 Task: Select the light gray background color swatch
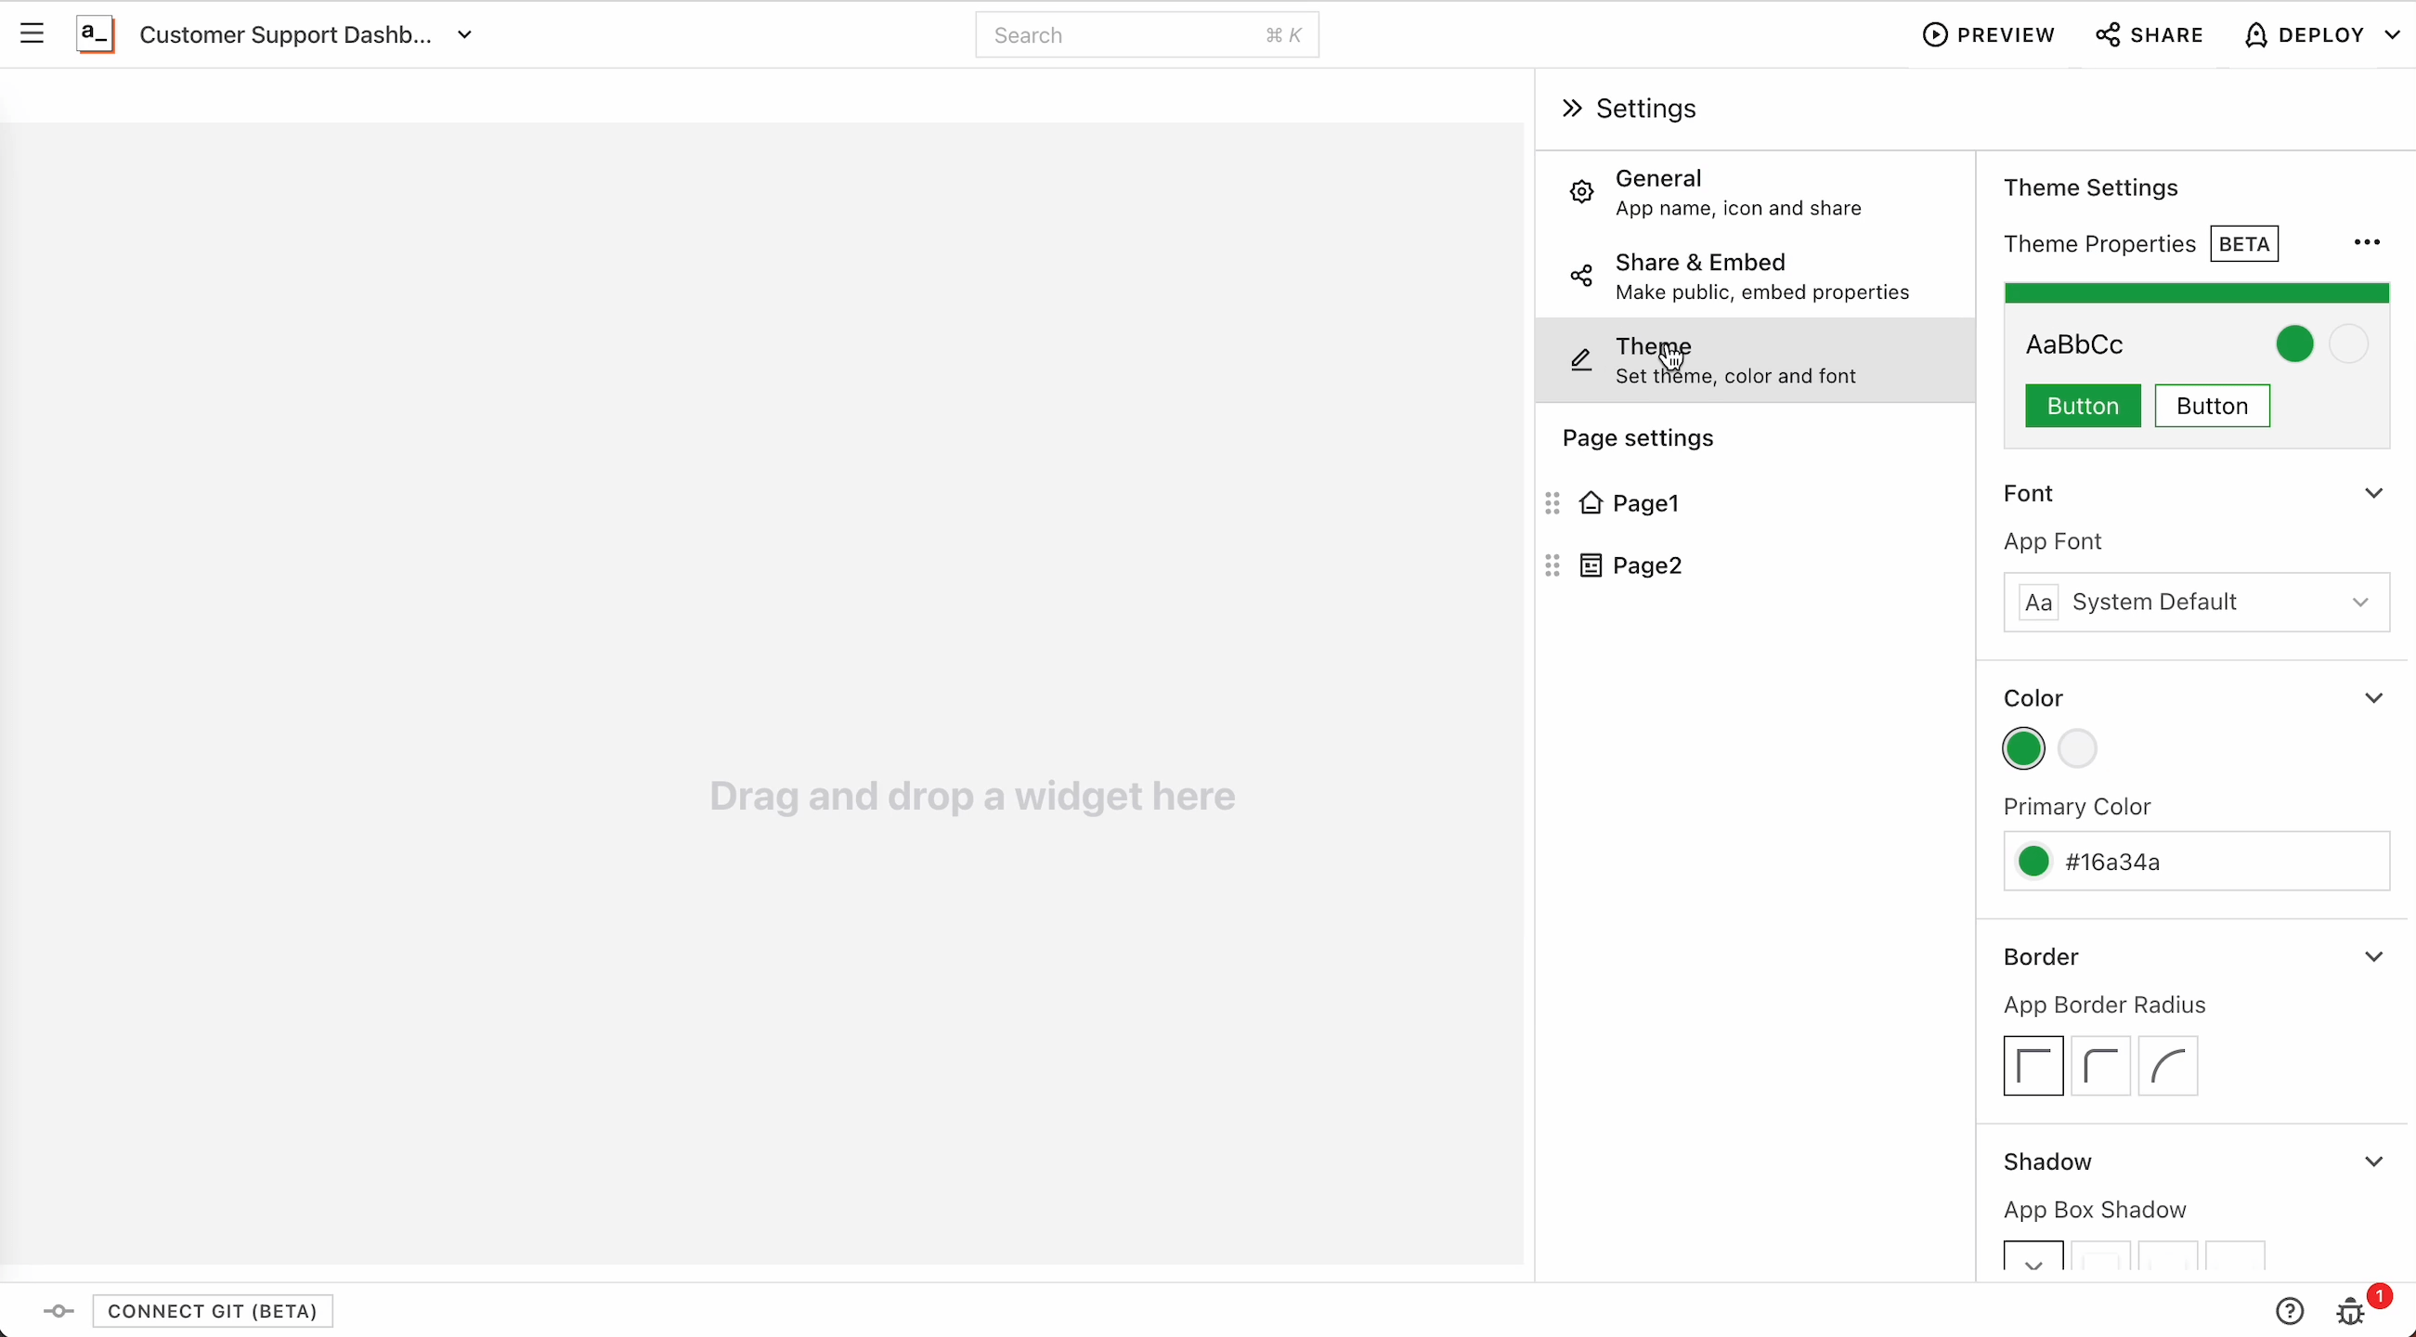(x=2076, y=749)
